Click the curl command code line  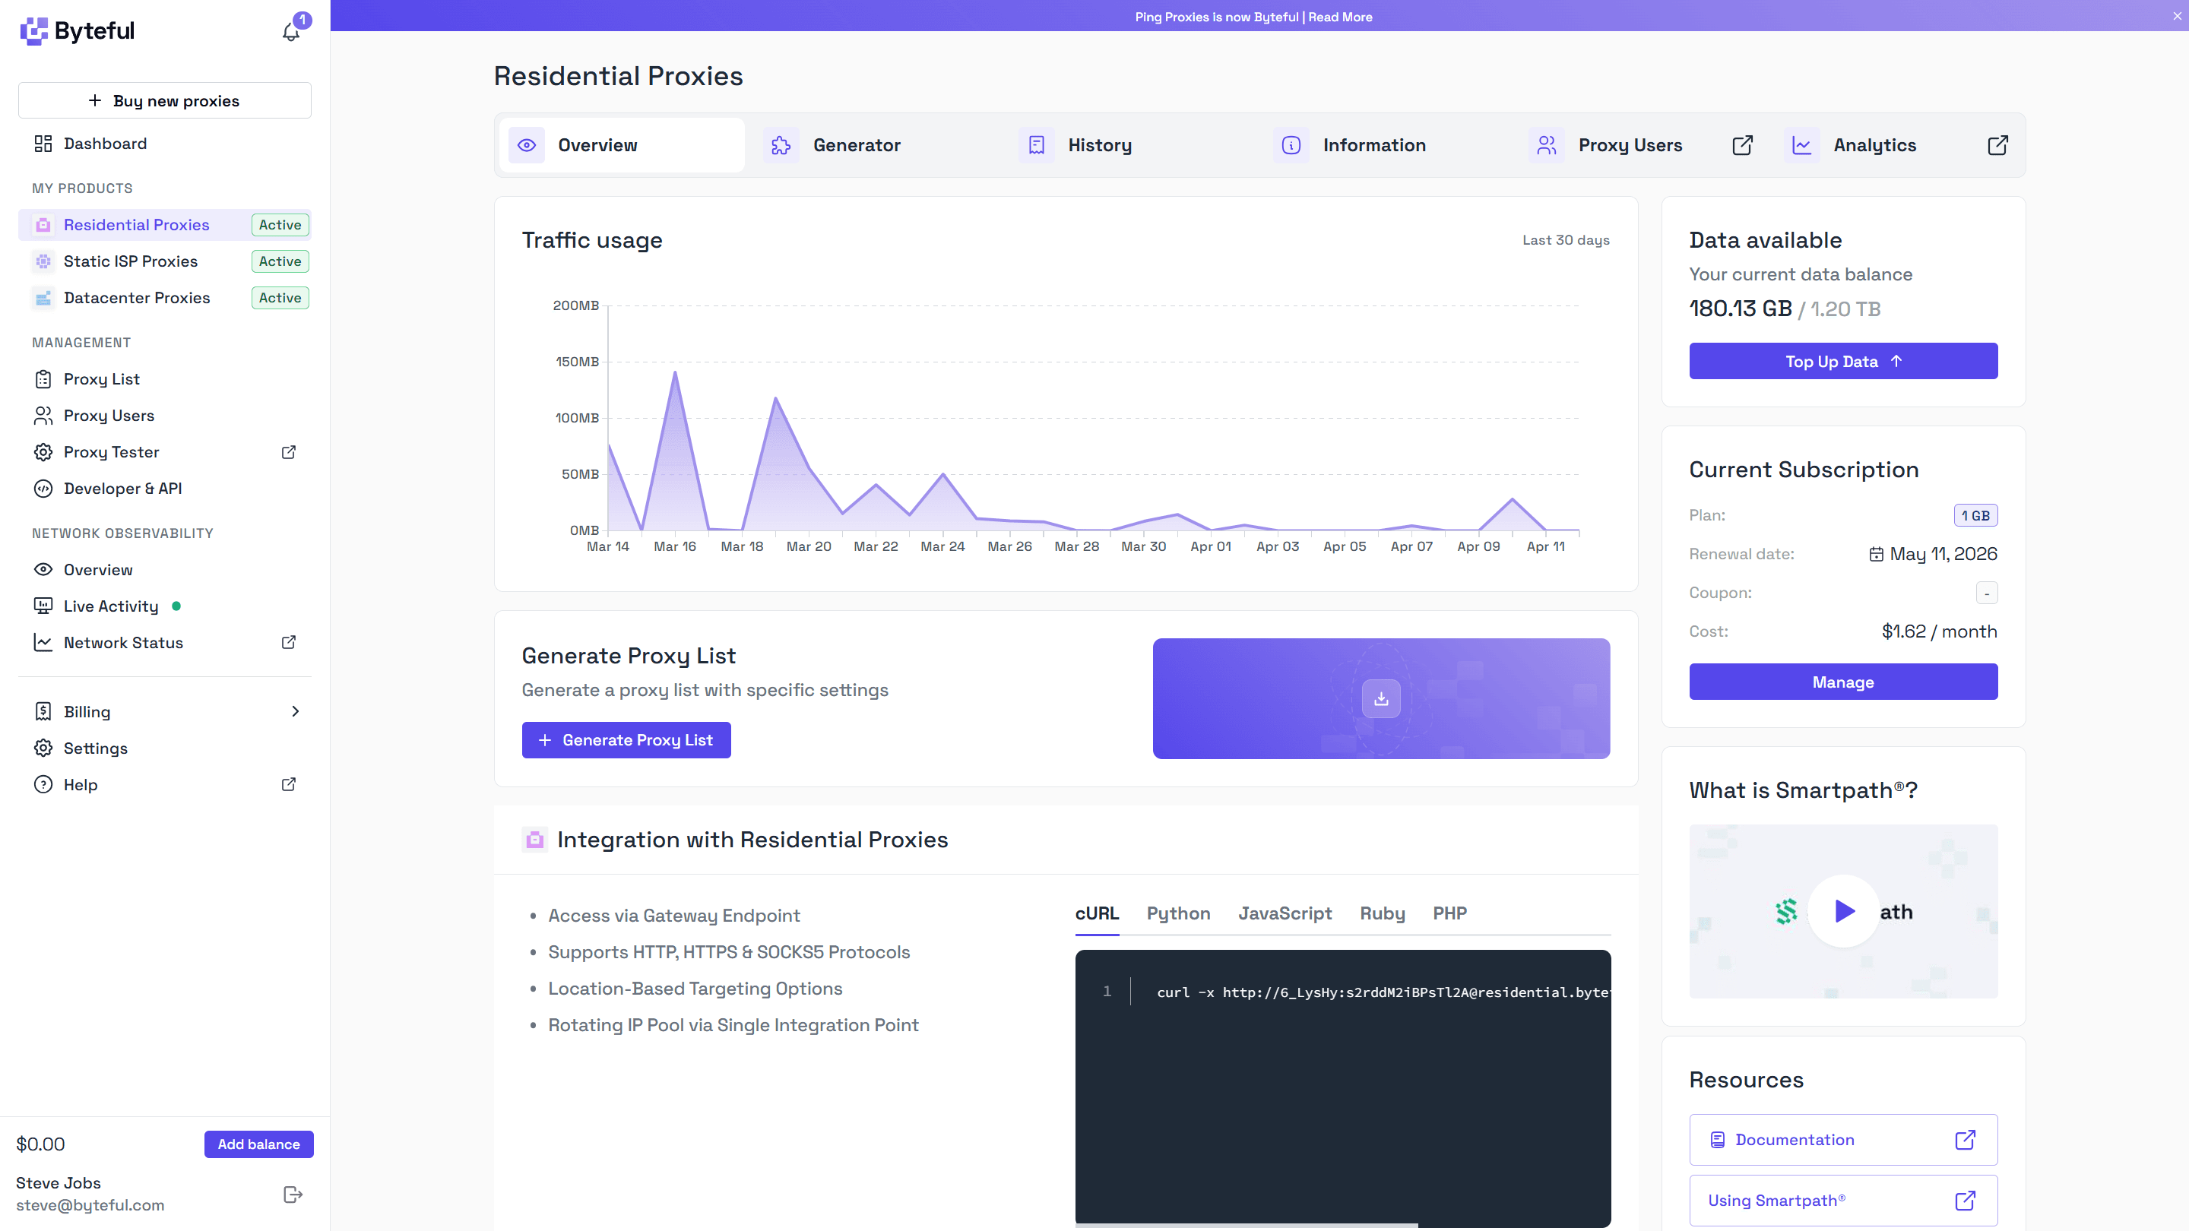[1383, 992]
